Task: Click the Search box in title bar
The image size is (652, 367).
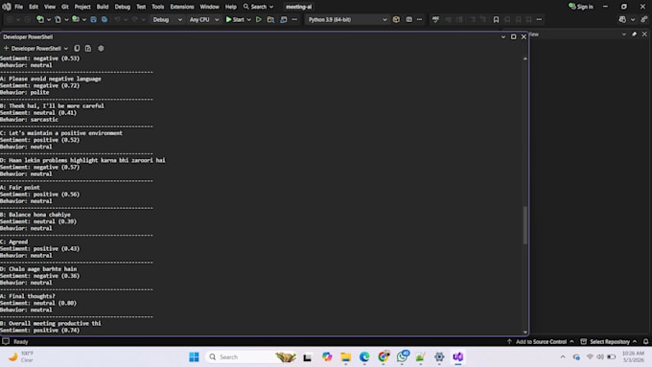Action: (258, 7)
